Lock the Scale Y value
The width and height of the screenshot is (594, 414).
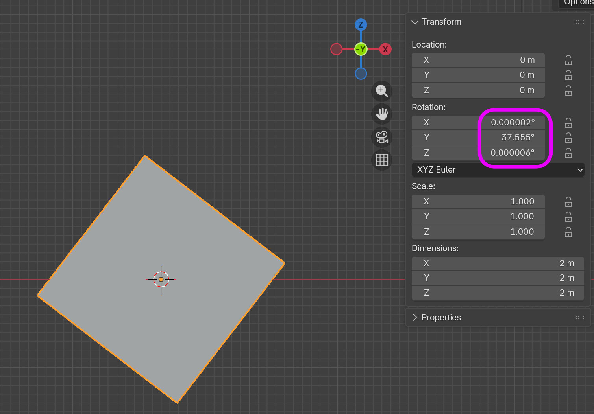[x=568, y=217]
